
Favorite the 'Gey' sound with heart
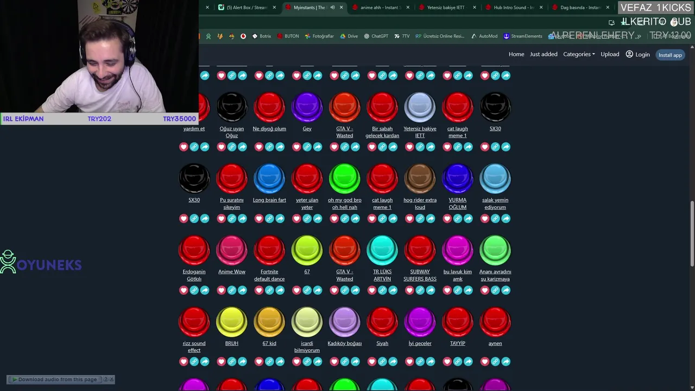click(x=296, y=147)
